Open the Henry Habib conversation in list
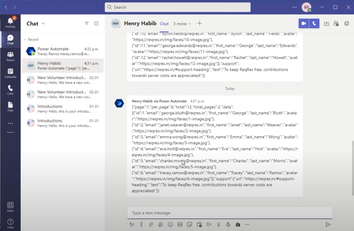The height and width of the screenshot is (231, 354). coord(63,66)
